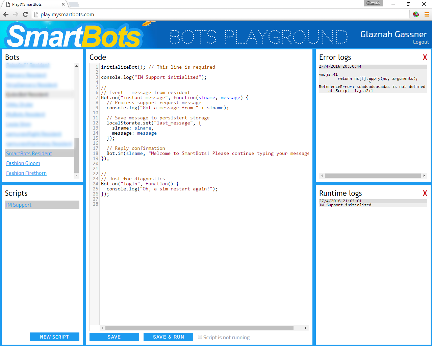This screenshot has height=346, width=432.
Task: Open the Chrome hamburger menu
Action: pos(427,14)
